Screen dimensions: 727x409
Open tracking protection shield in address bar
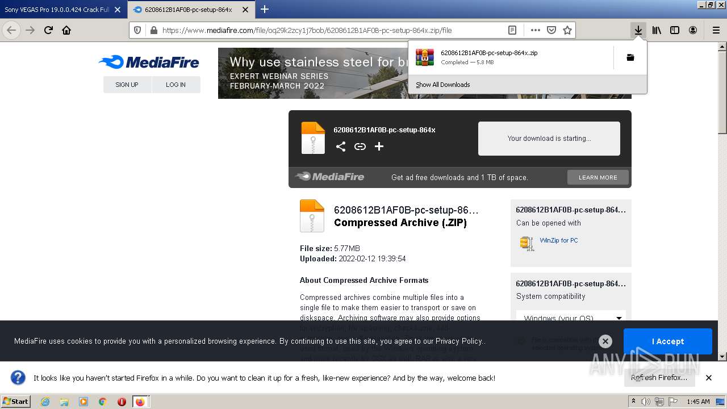137,31
